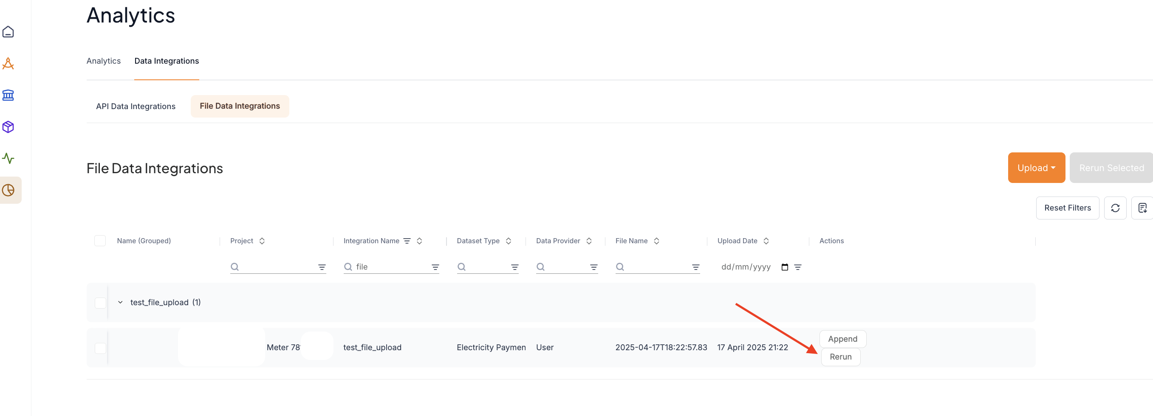The width and height of the screenshot is (1153, 416).
Task: Open the home icon in sidebar
Action: click(8, 32)
